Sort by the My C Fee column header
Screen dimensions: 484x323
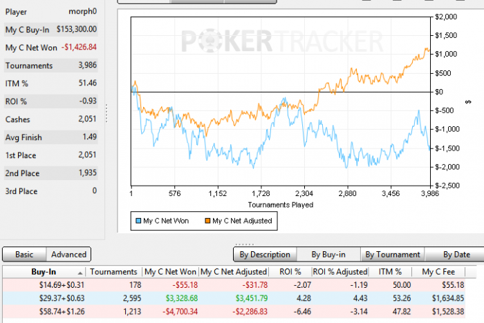pos(438,272)
